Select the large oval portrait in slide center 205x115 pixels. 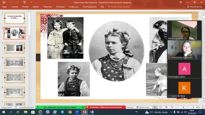point(116,51)
